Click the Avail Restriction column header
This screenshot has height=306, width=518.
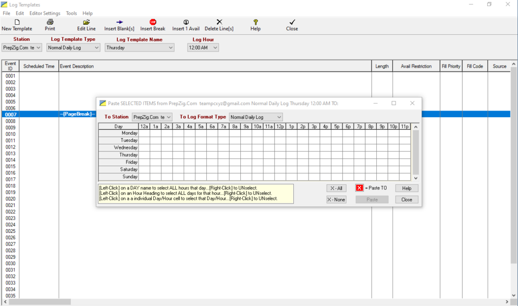(416, 66)
